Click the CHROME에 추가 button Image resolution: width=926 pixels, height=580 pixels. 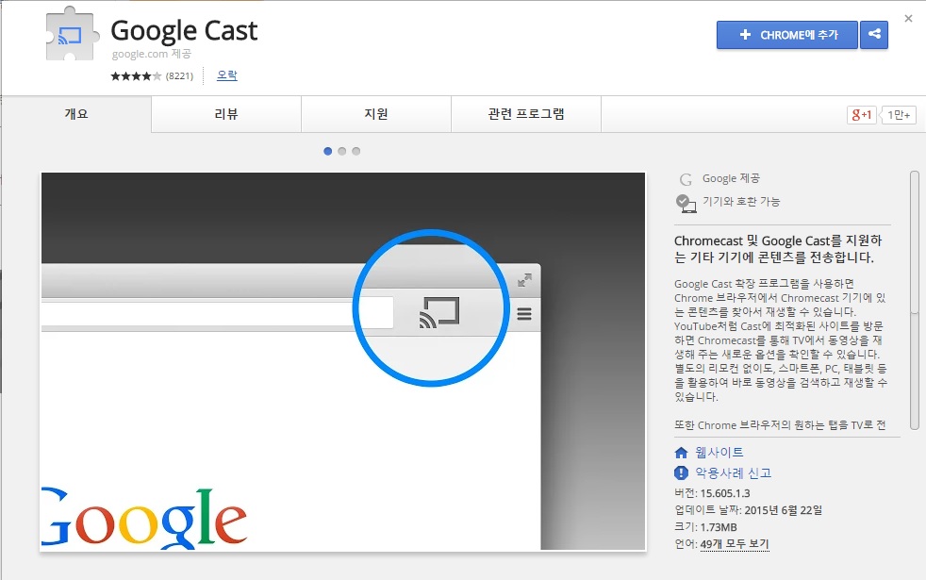(x=786, y=35)
